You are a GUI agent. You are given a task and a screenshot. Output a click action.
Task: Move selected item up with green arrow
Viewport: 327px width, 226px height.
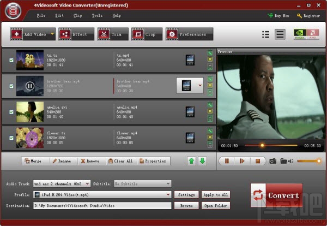191,161
